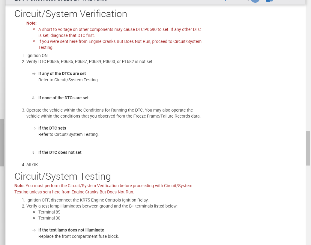This screenshot has height=245, width=311.
Task: Click "Replace the front compartment fuse block" text
Action: (79, 236)
